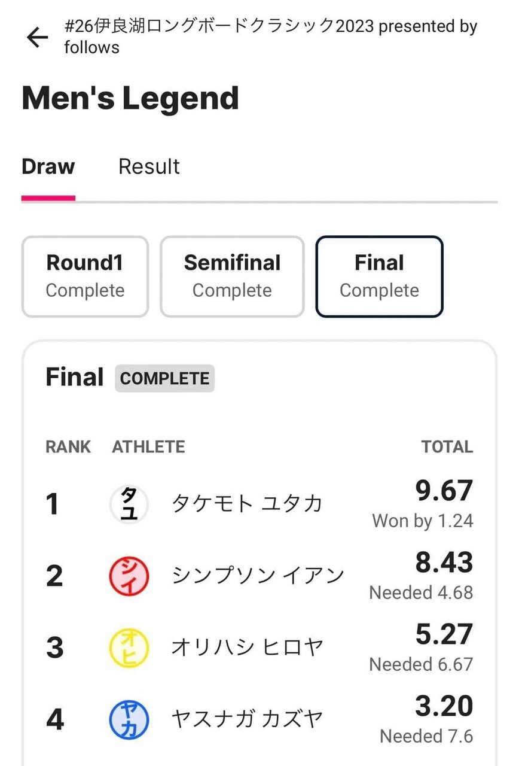
Task: Open athlete ヤスナガ カズヤ name
Action: pos(248,719)
